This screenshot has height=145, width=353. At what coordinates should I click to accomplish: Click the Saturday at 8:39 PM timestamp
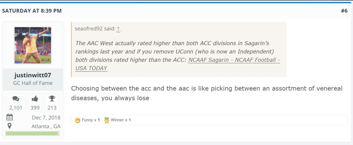[x=32, y=11]
